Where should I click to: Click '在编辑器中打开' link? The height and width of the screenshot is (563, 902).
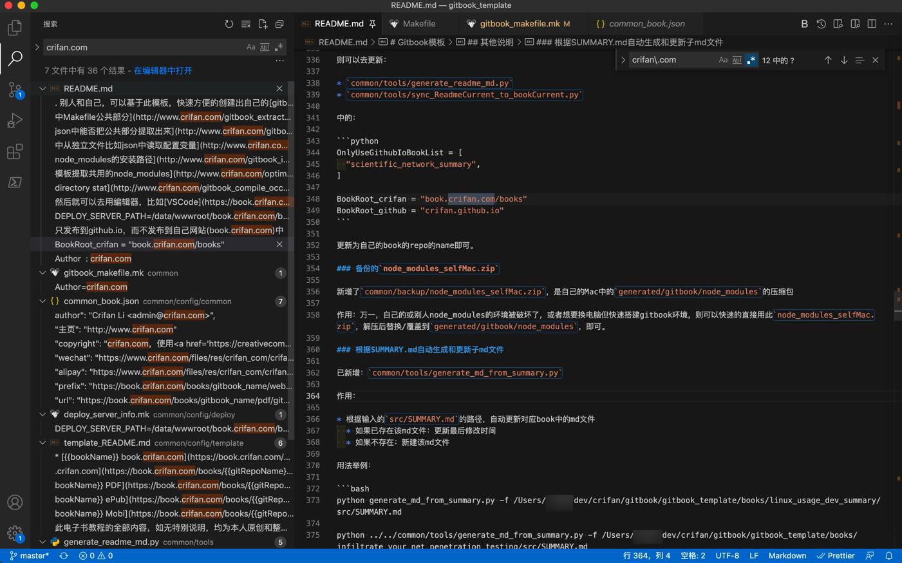163,70
